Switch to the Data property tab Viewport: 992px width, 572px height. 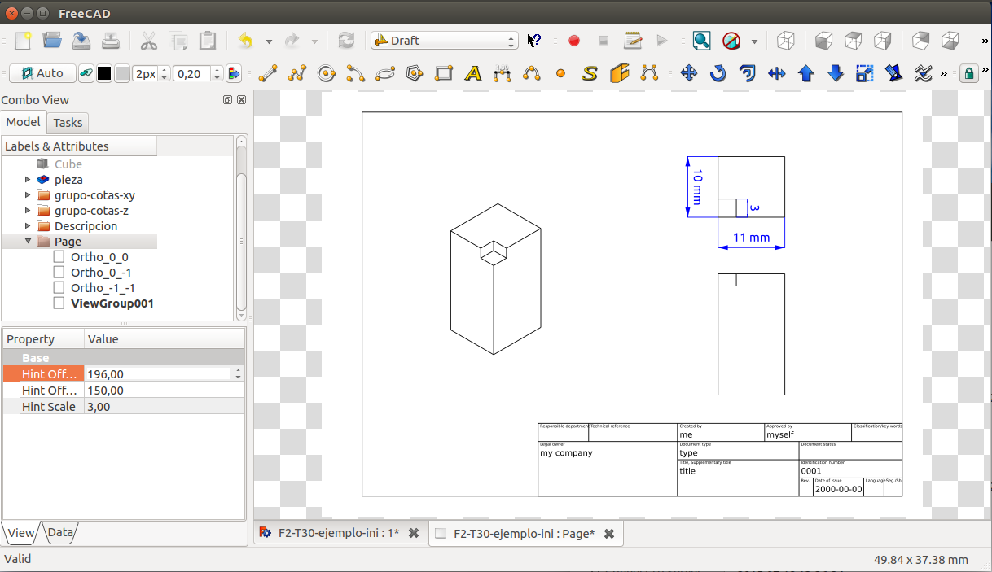(60, 533)
